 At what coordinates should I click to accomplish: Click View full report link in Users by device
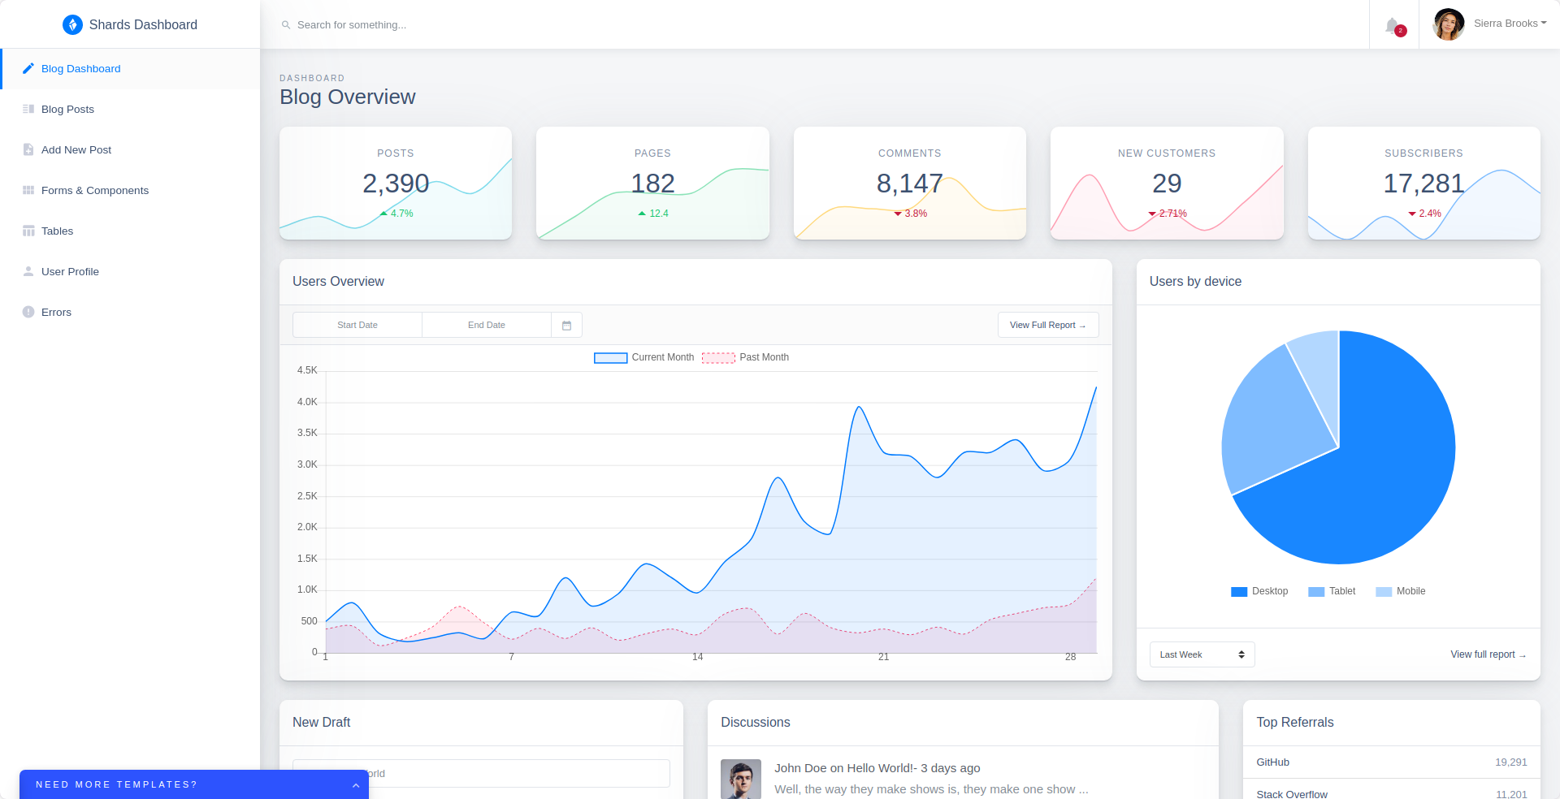1488,654
